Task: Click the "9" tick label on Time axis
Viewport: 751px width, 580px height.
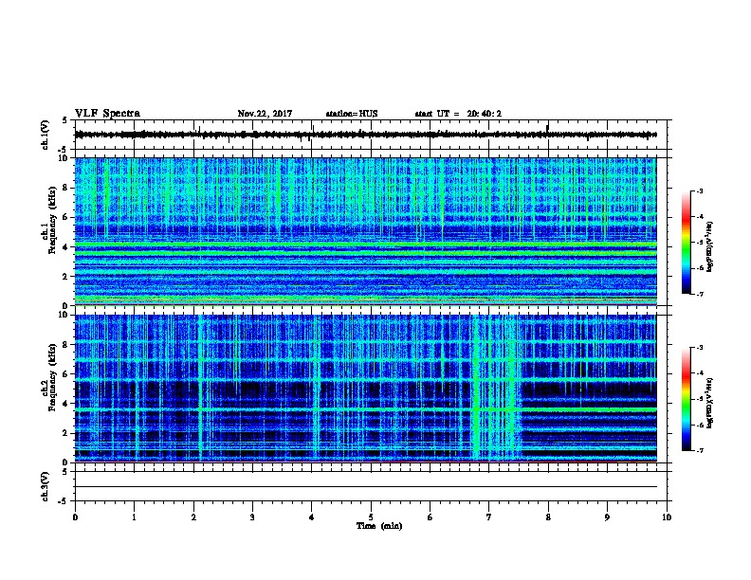Action: click(607, 517)
